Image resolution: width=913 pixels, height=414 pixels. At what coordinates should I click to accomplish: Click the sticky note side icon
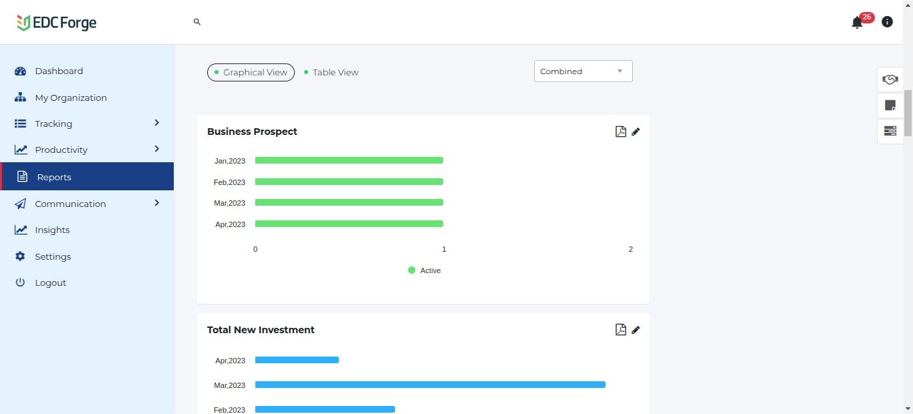pyautogui.click(x=890, y=106)
